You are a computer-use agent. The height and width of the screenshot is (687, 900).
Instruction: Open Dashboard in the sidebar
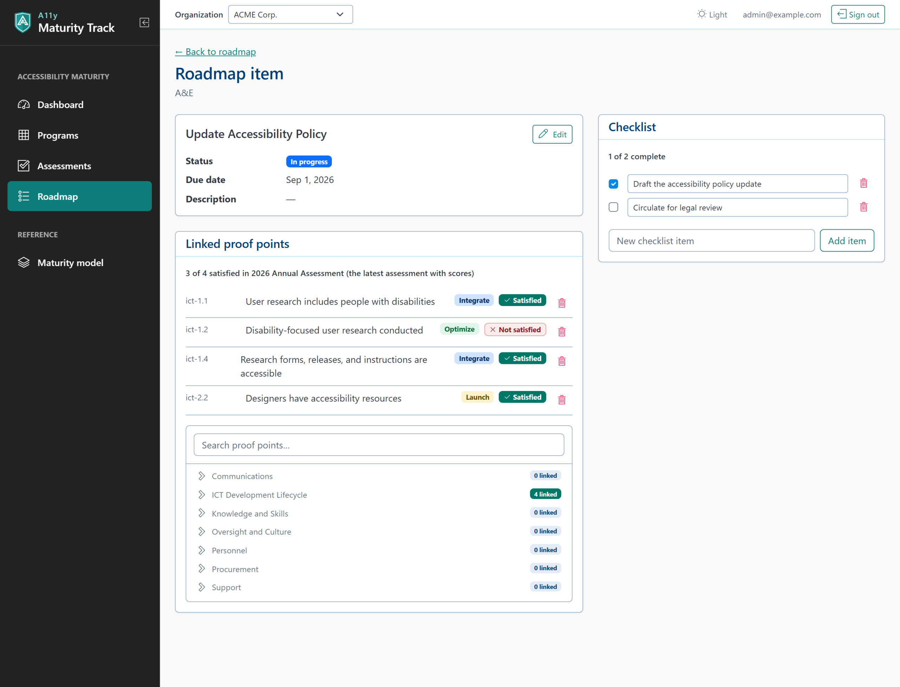pos(79,105)
